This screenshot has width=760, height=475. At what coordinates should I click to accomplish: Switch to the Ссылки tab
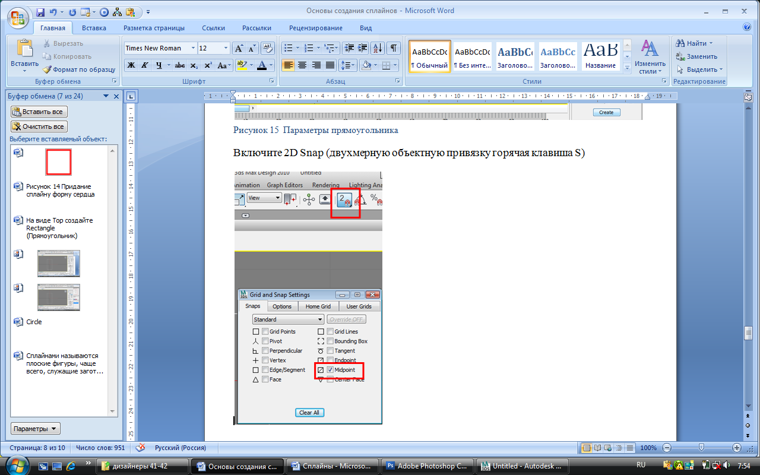coord(213,28)
